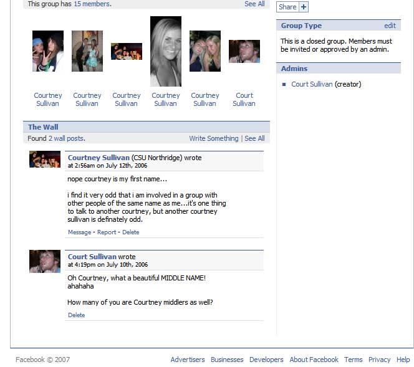Screen dimensions: 414x367
Task: Click the group dinner photo in members
Action: 127,51
